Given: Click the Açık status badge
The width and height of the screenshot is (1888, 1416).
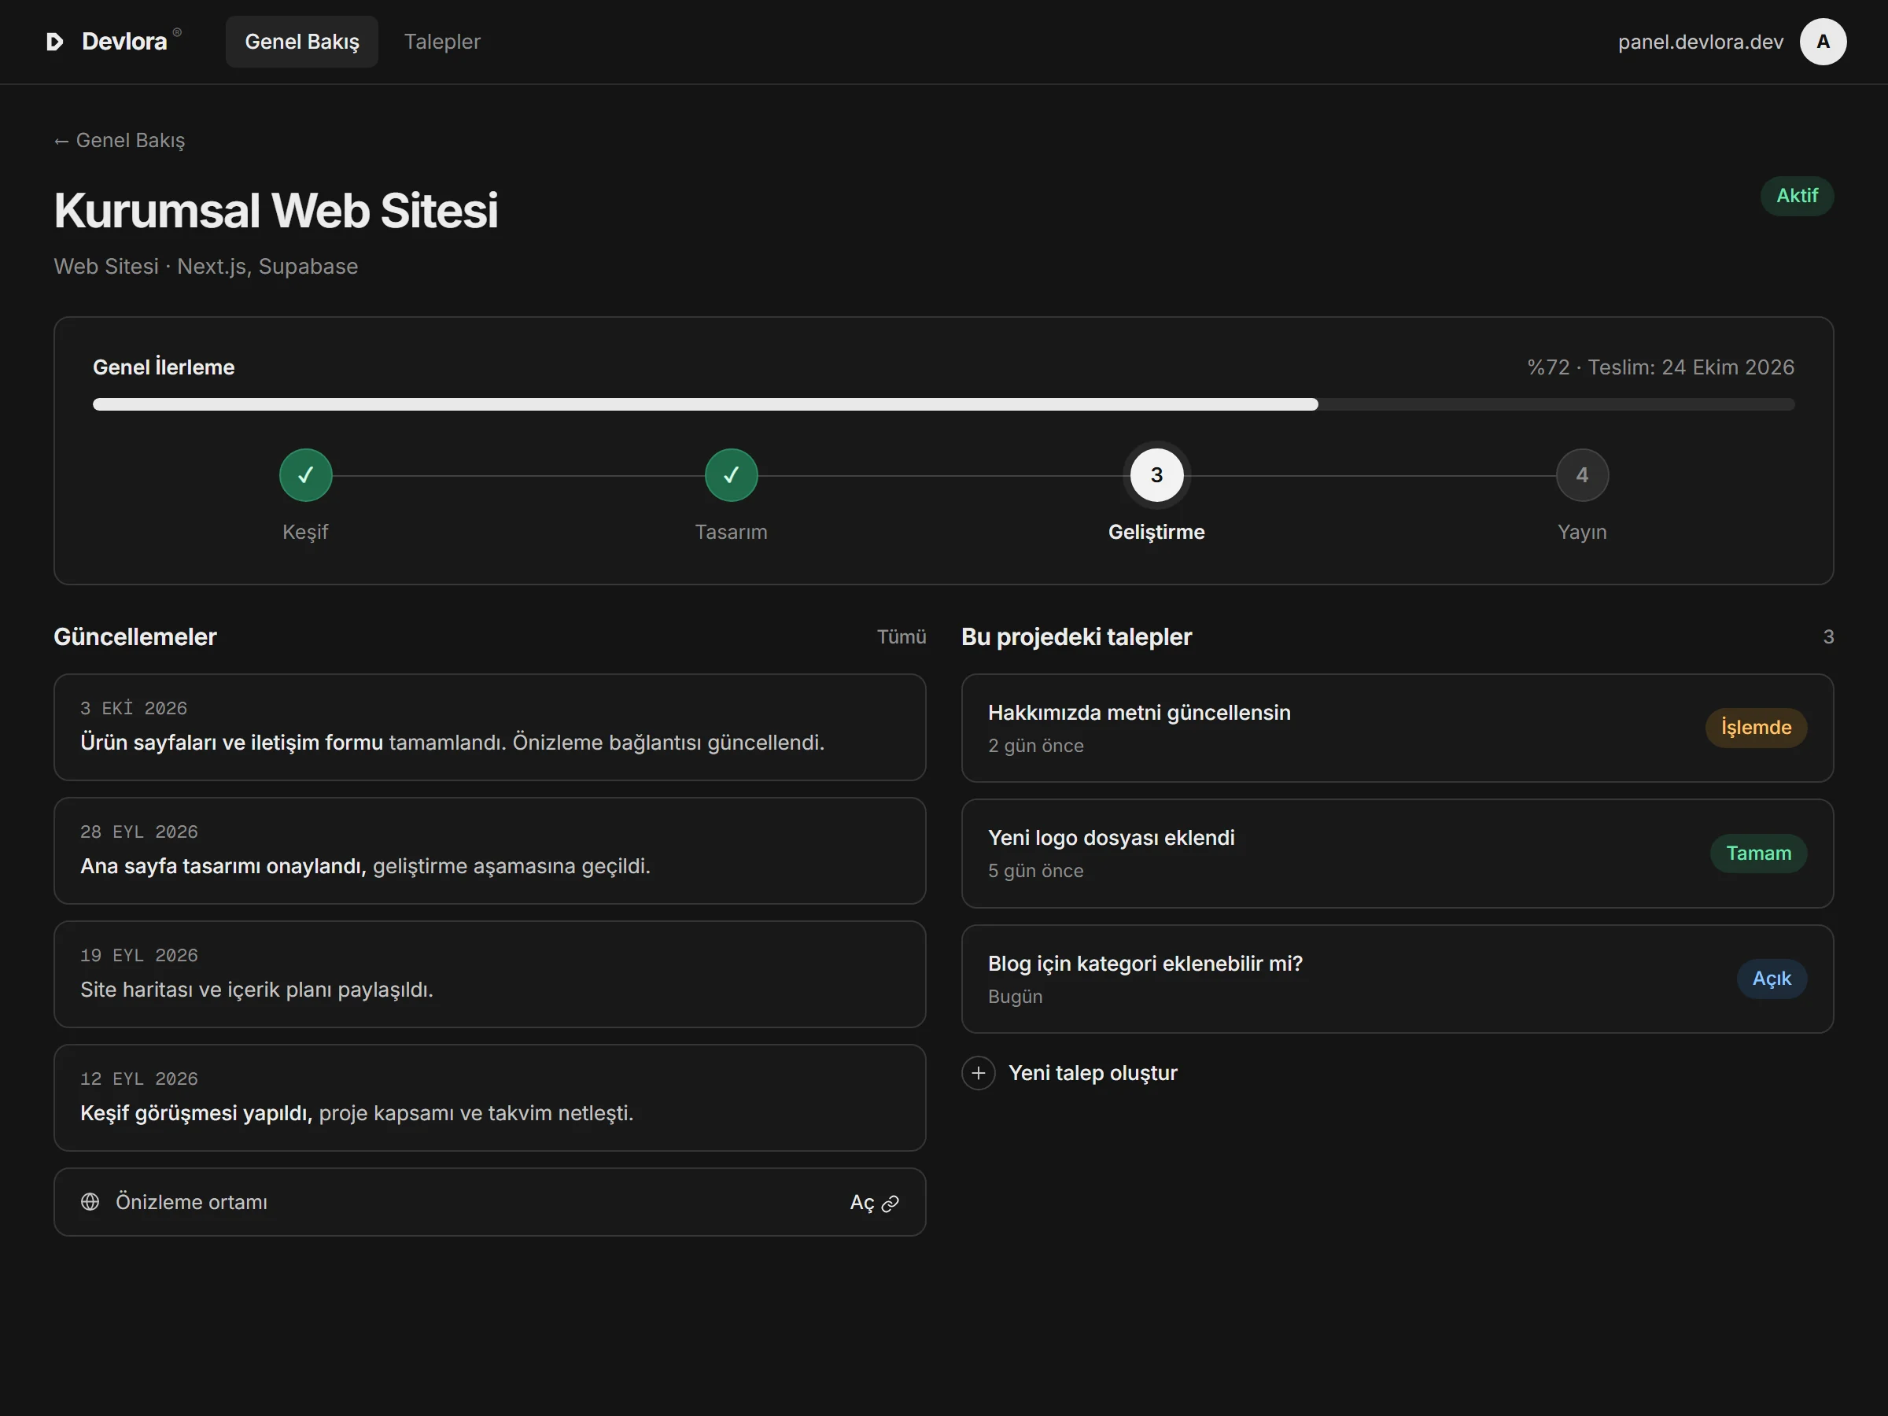Looking at the screenshot, I should click(x=1771, y=979).
